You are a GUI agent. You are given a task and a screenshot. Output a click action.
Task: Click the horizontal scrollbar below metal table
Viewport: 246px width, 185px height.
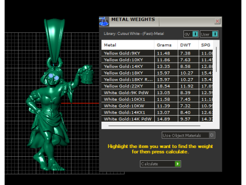[x=154, y=126]
